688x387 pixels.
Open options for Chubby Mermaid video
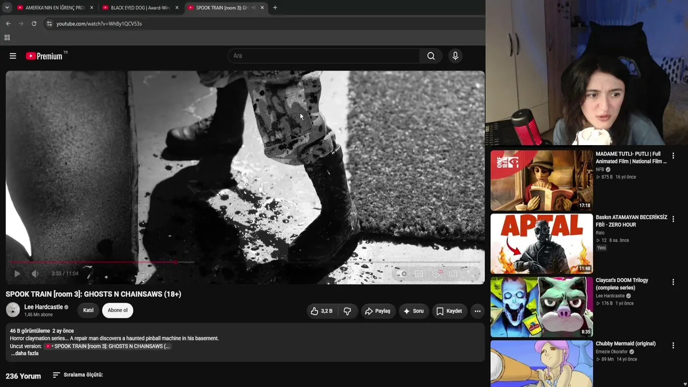click(x=673, y=346)
